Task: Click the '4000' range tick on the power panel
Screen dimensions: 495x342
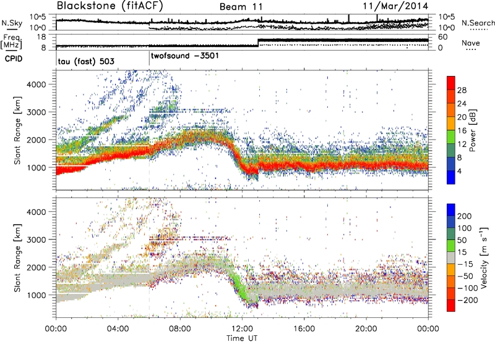Action: pos(36,85)
